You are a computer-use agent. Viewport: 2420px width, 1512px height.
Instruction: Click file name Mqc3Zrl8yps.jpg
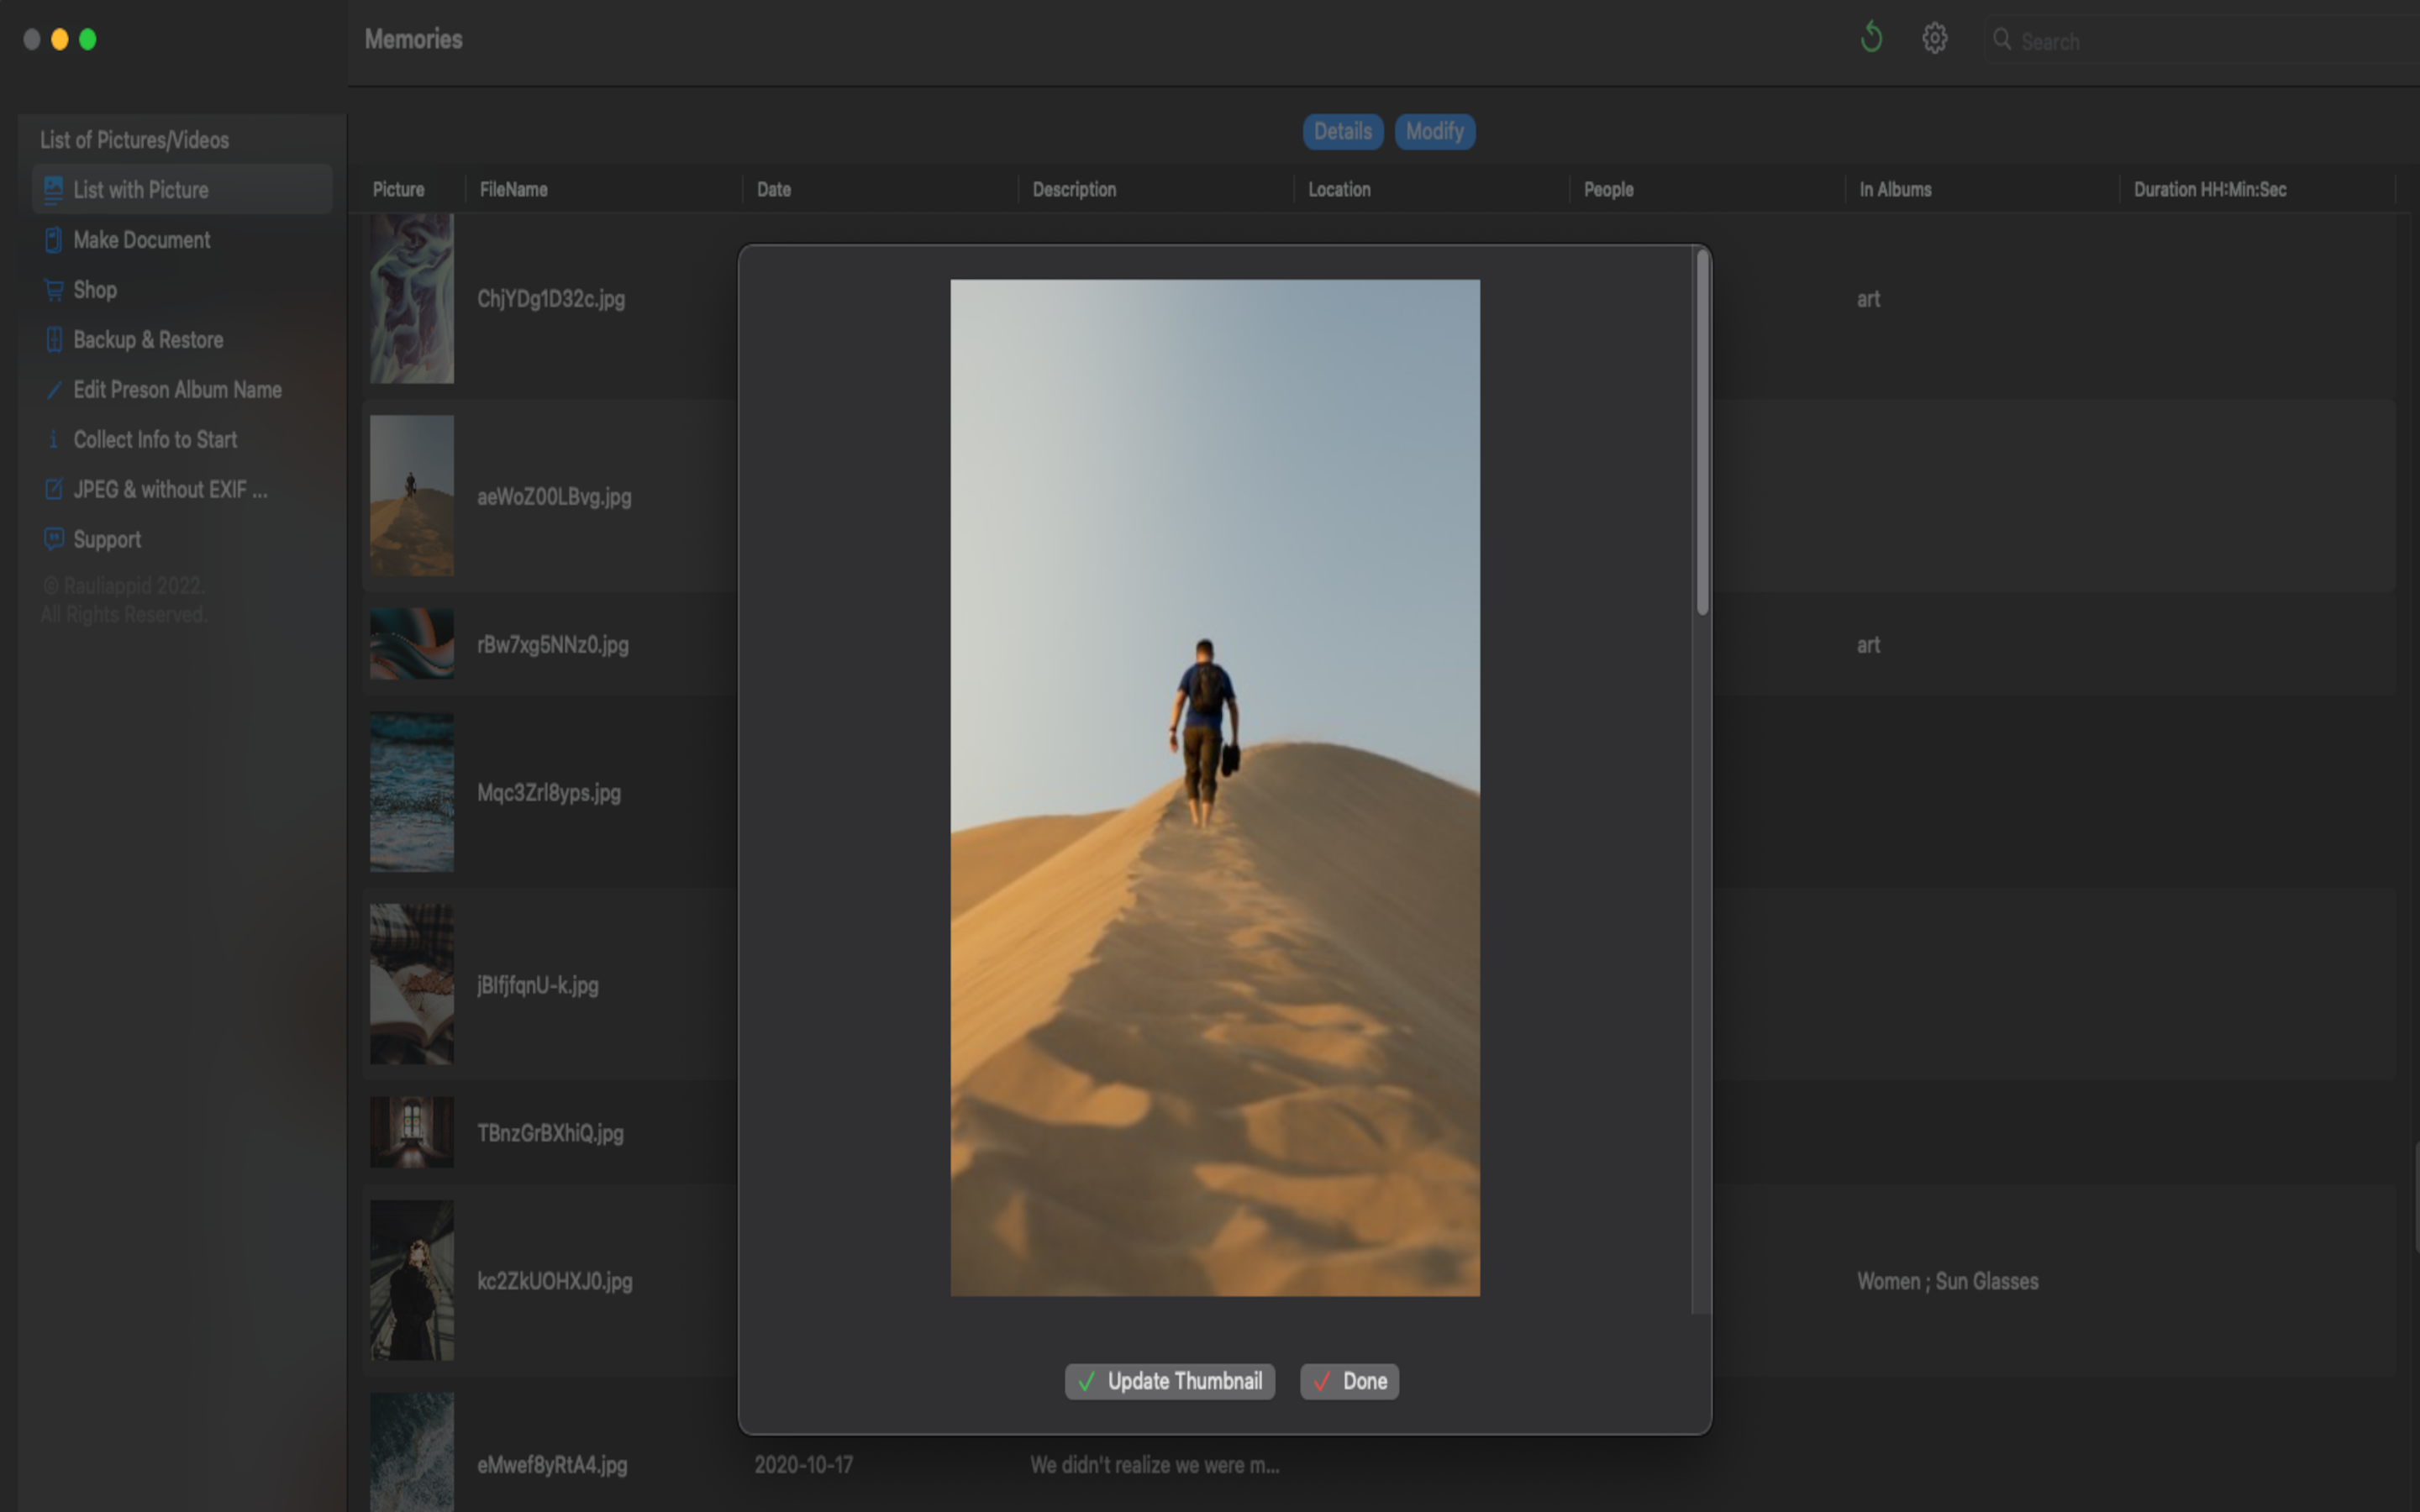549,793
